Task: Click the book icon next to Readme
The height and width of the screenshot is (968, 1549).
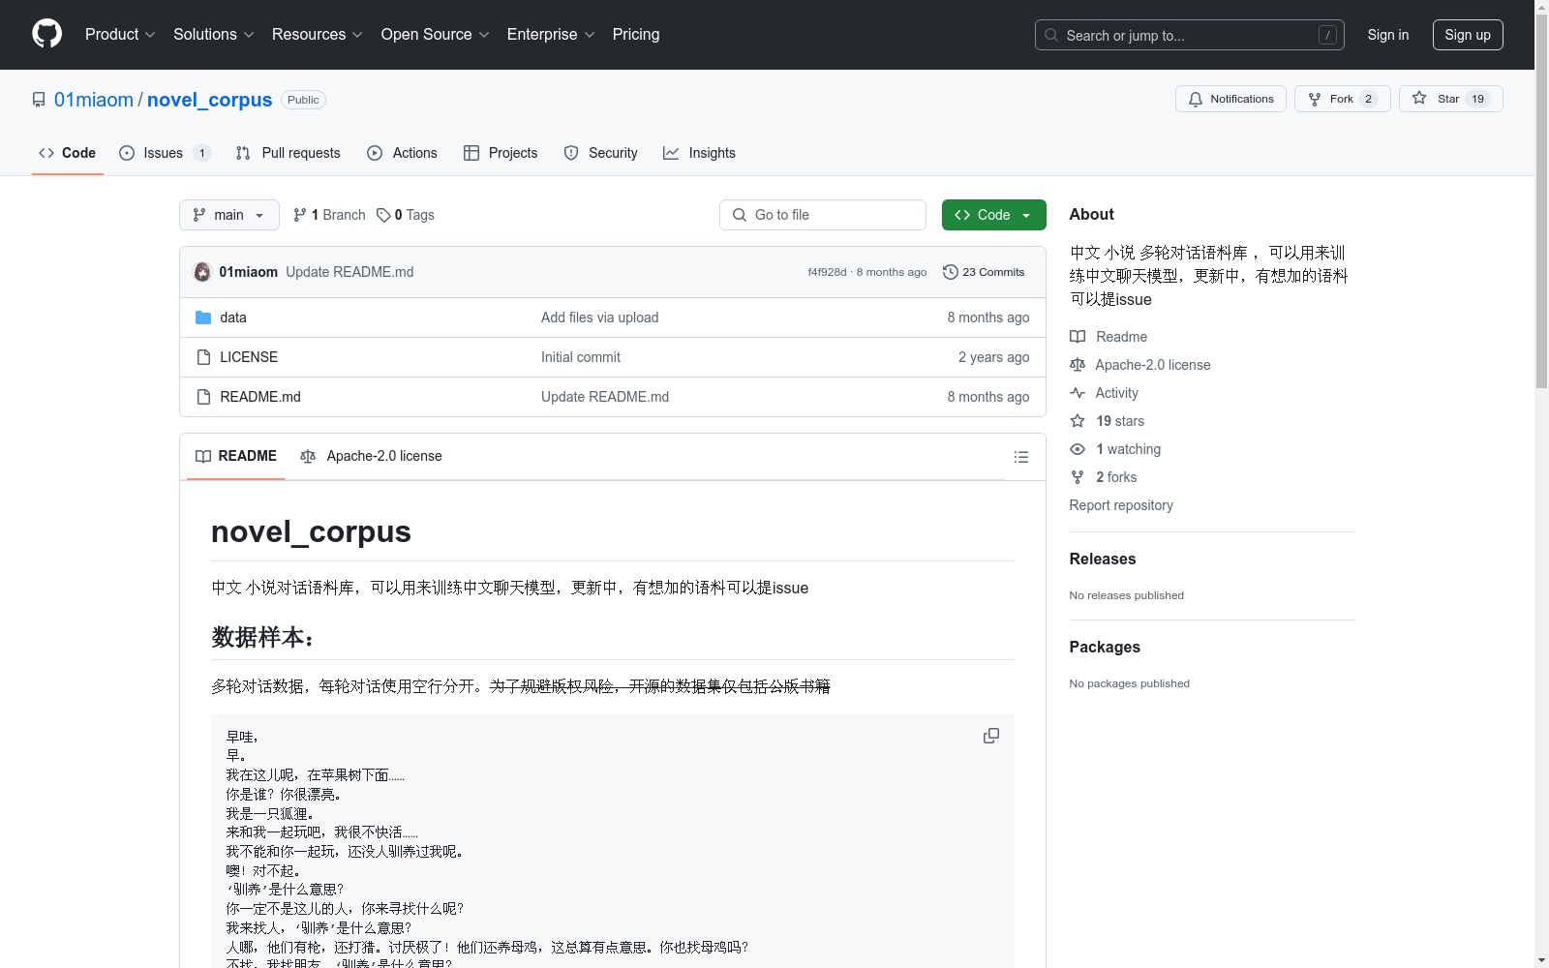Action: tap(1078, 337)
